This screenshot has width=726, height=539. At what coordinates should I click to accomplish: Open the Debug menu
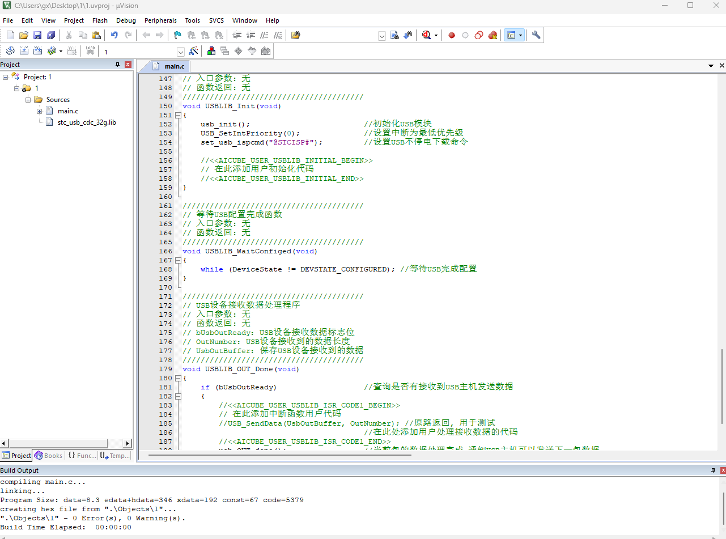coord(126,20)
